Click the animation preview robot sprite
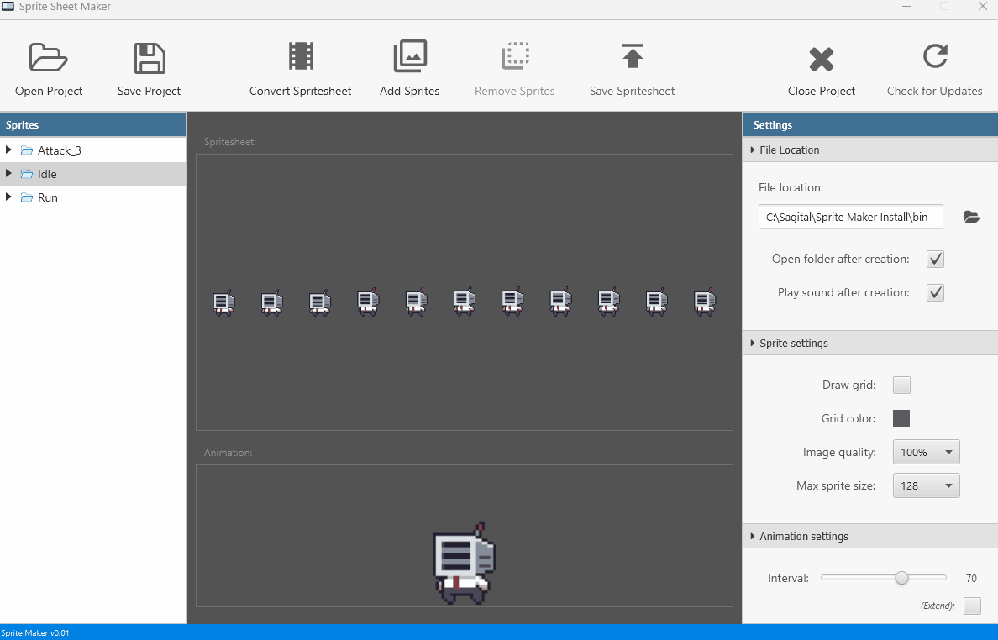The width and height of the screenshot is (998, 640). point(464,564)
